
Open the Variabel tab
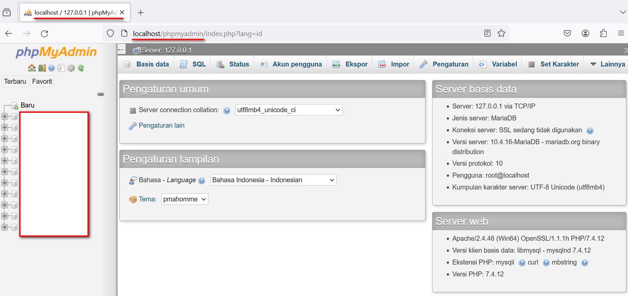[498, 64]
